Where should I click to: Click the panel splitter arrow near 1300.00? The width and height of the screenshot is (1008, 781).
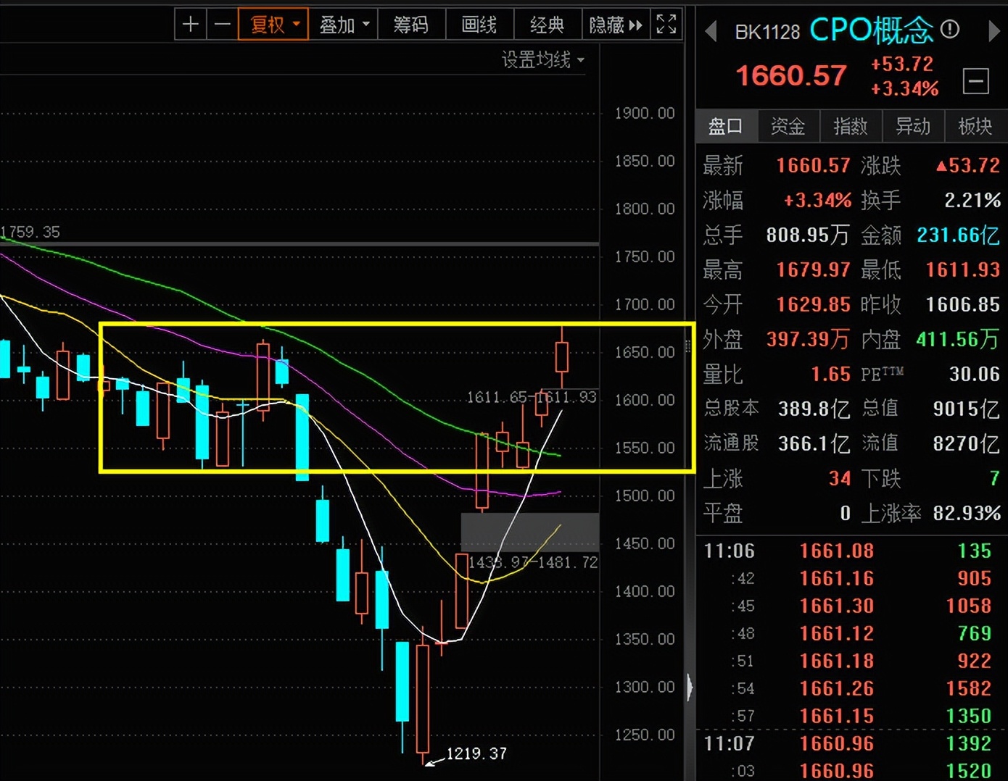[x=689, y=686]
